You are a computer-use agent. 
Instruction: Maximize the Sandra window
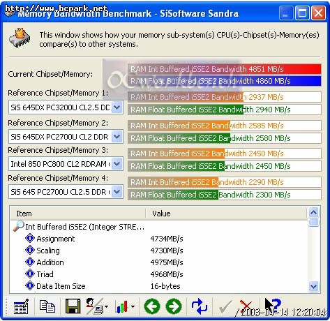[302, 13]
